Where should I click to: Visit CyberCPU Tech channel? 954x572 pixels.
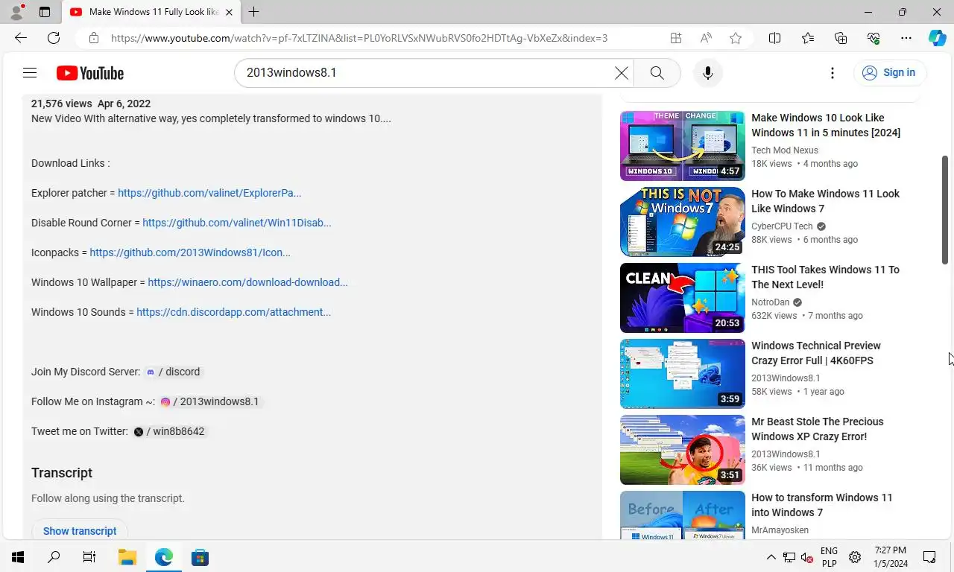(782, 226)
